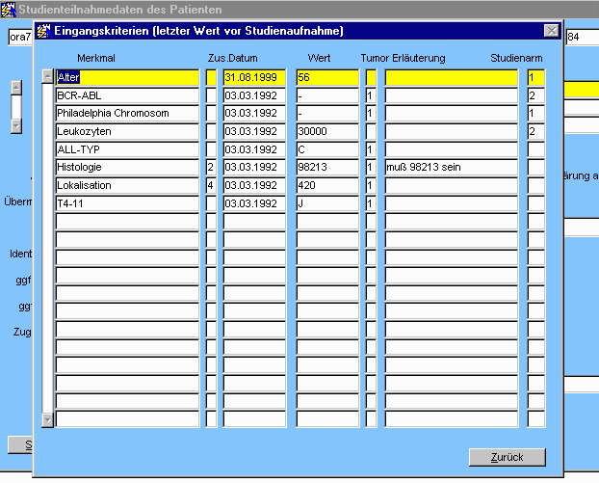This screenshot has width=599, height=483.
Task: Click the Tumor field in BCR-ABL row
Action: [371, 95]
